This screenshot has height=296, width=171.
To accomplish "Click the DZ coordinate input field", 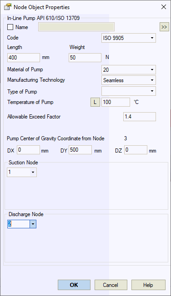I will (136, 150).
